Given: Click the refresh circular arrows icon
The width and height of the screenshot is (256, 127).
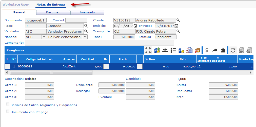Looking at the screenshot, I should coord(233,50).
